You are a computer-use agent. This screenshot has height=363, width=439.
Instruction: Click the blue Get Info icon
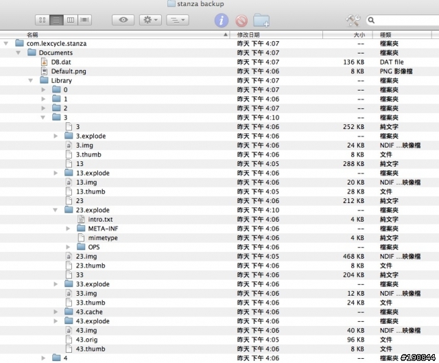click(x=222, y=21)
